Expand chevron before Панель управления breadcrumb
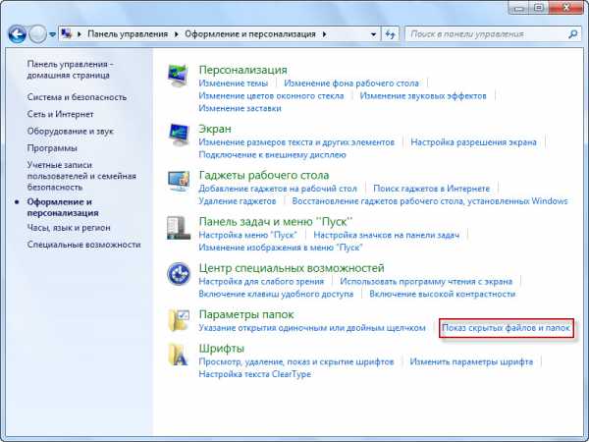 (x=80, y=34)
